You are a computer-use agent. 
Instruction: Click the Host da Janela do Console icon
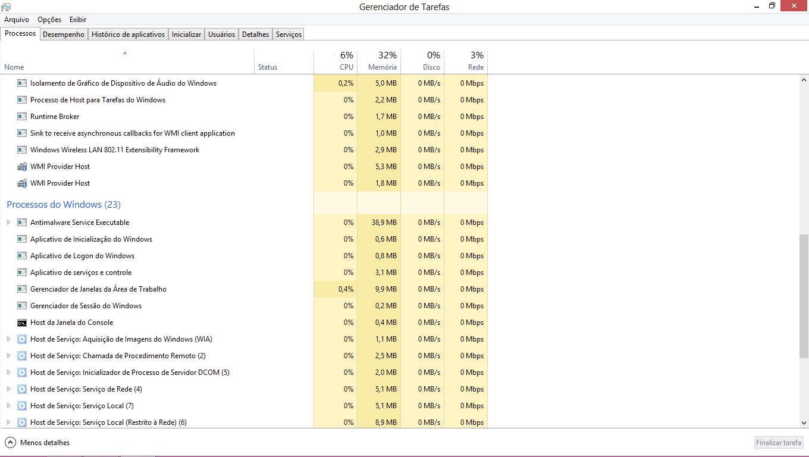click(x=22, y=323)
